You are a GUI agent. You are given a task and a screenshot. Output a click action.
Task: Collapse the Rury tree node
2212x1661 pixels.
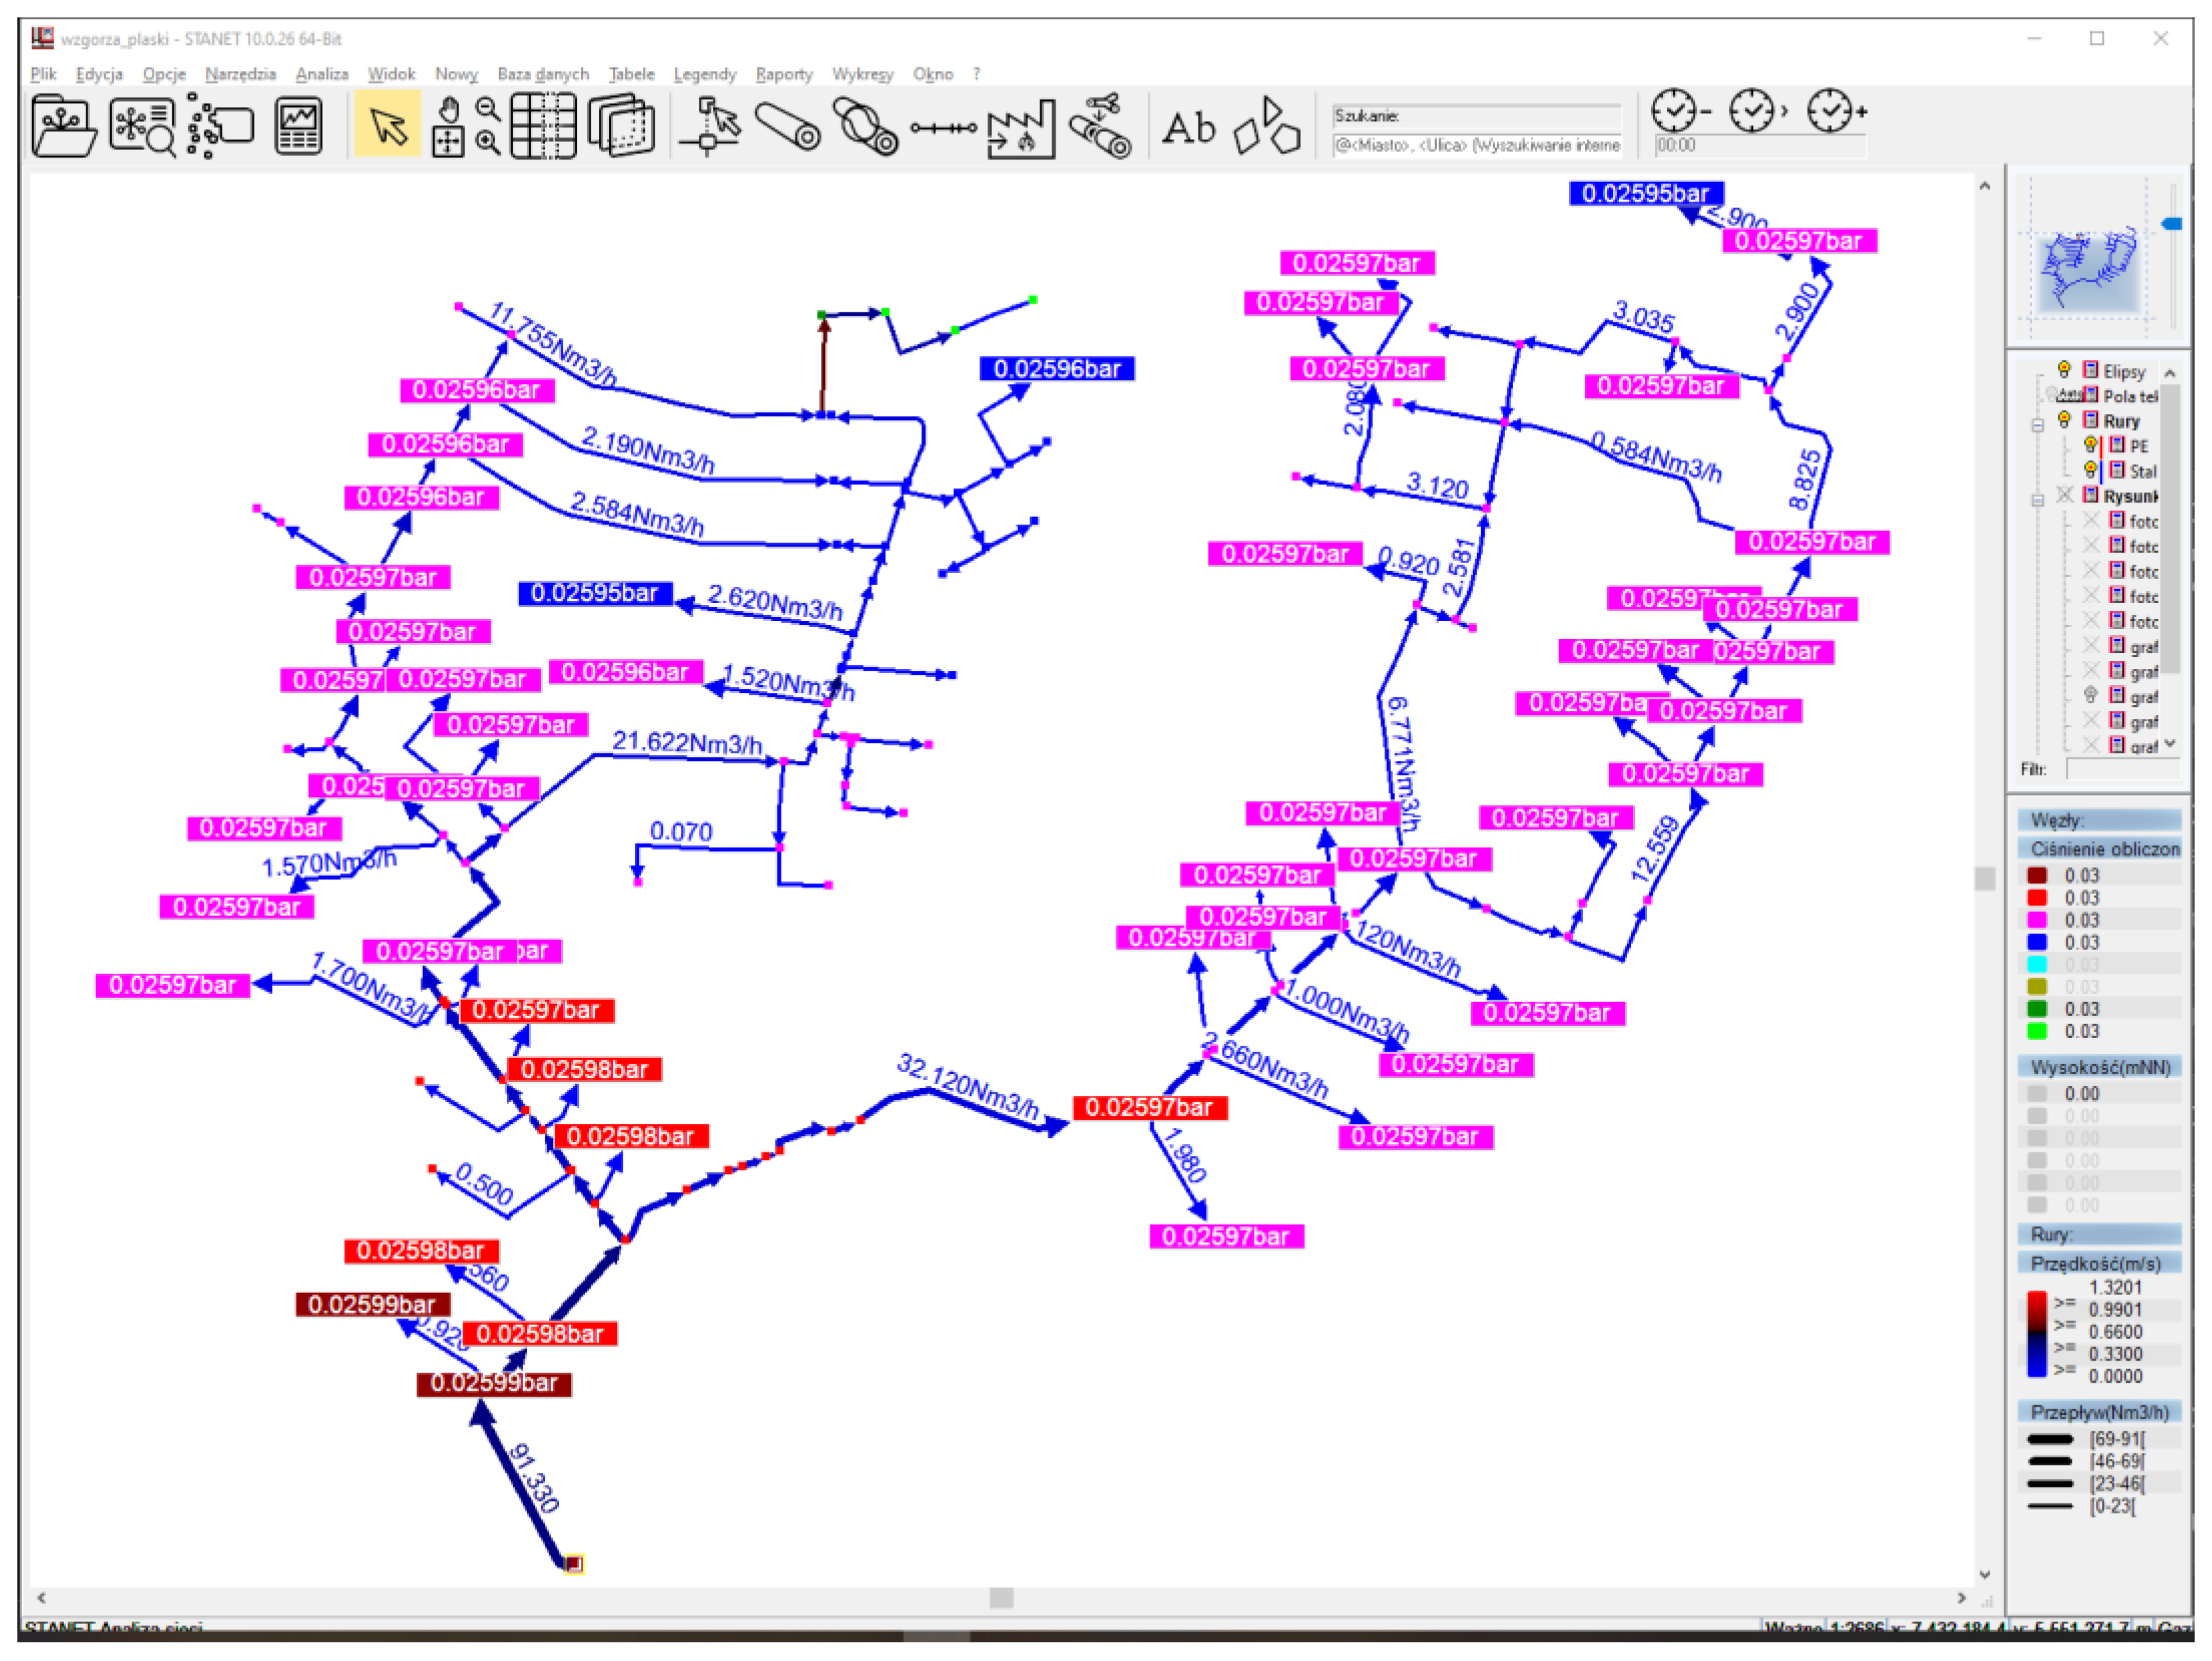2037,425
